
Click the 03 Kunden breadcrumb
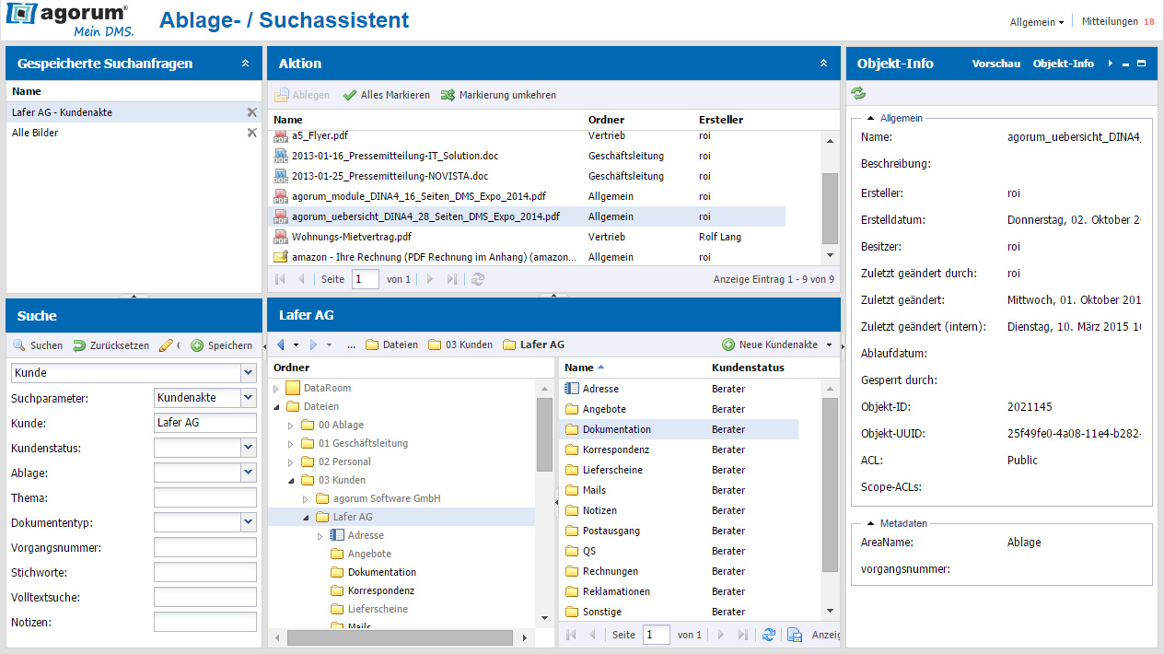tap(460, 345)
